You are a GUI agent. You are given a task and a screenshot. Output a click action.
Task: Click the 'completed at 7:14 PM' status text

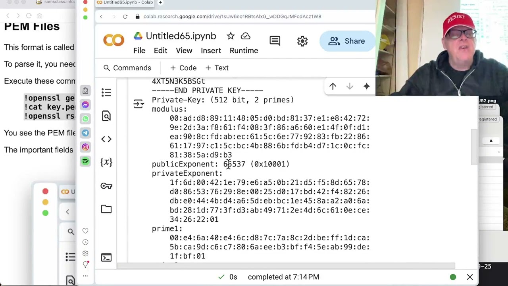point(283,277)
